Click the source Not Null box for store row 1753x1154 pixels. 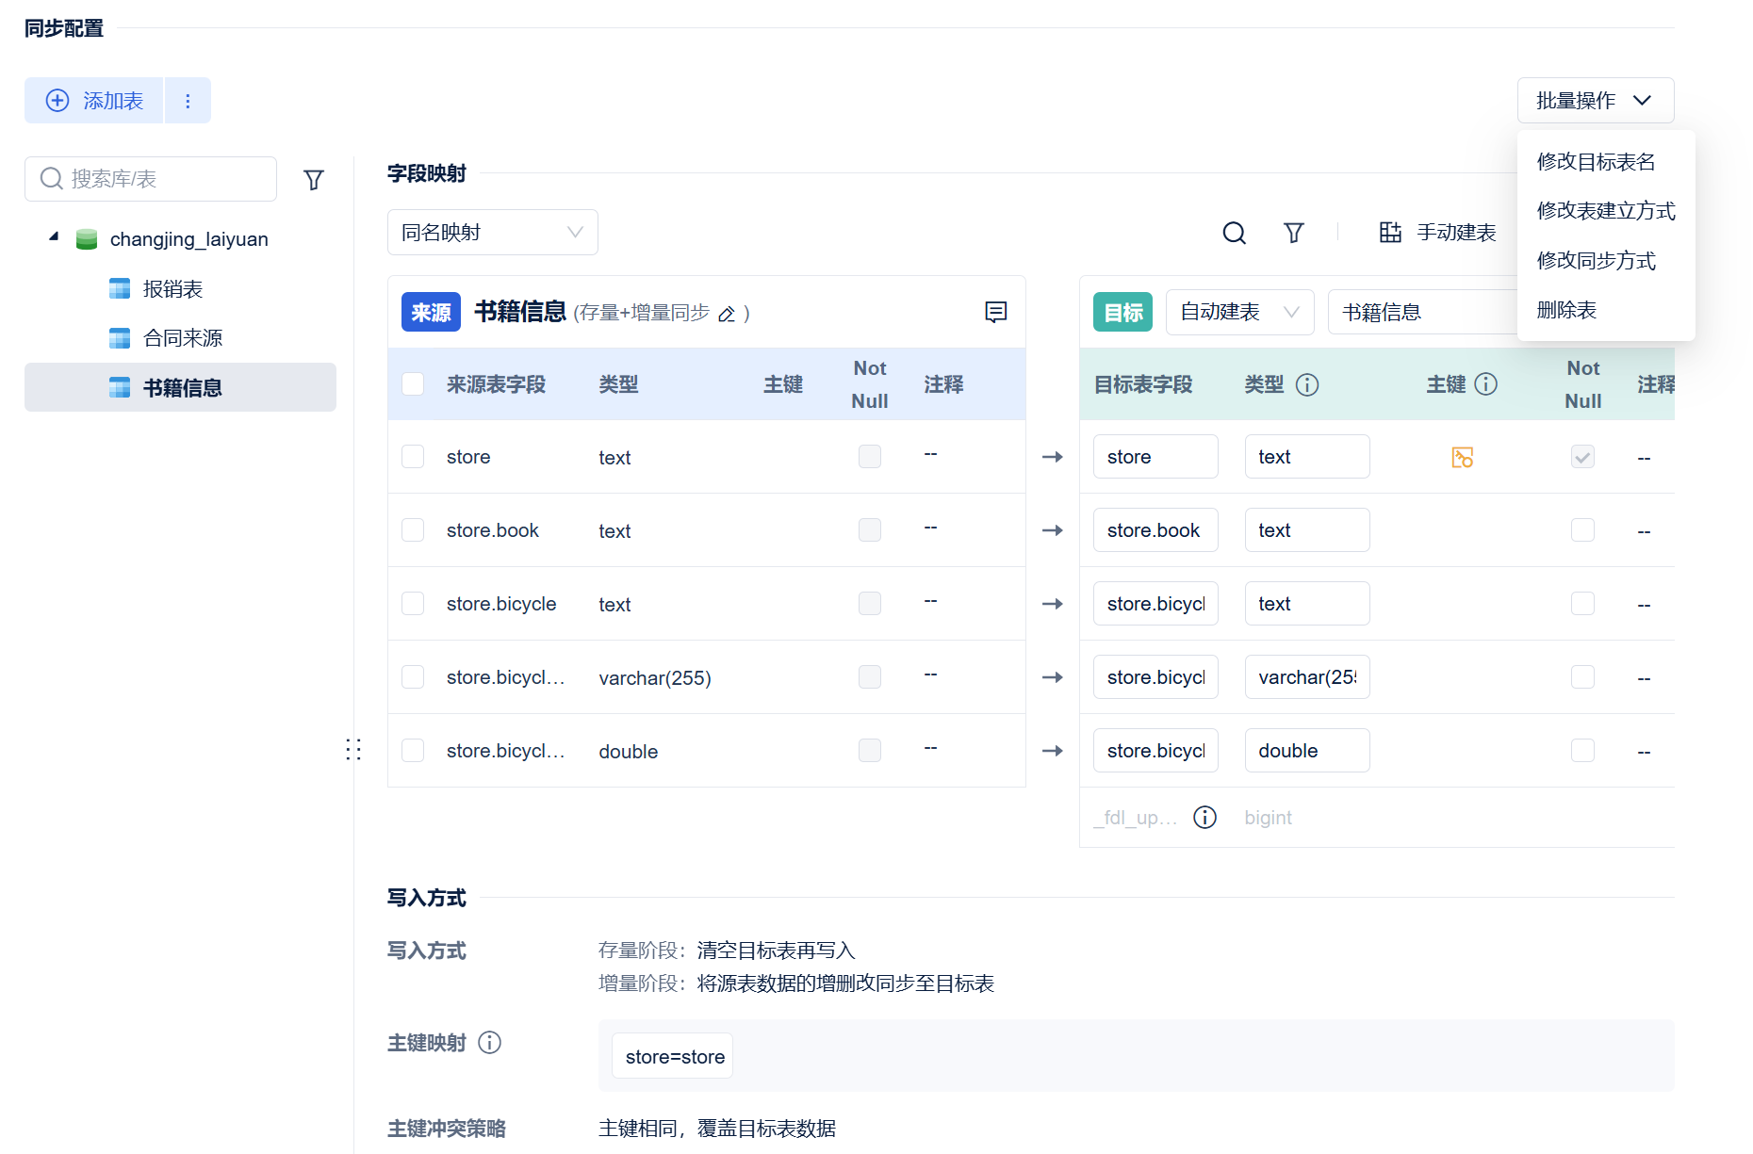pyautogui.click(x=870, y=457)
